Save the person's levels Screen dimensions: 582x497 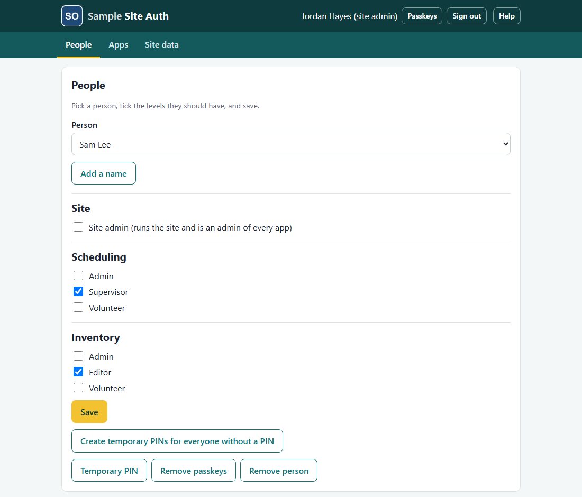coord(89,412)
